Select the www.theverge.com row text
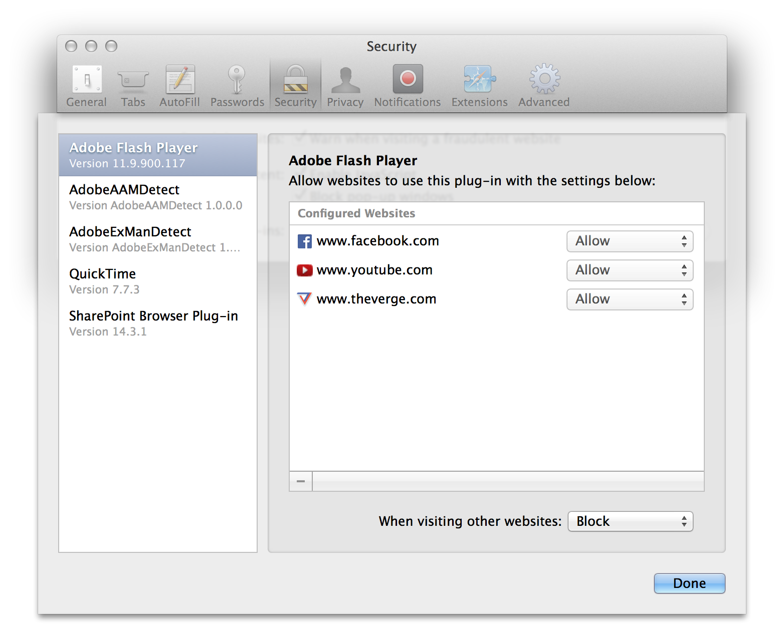784x625 pixels. click(x=376, y=299)
